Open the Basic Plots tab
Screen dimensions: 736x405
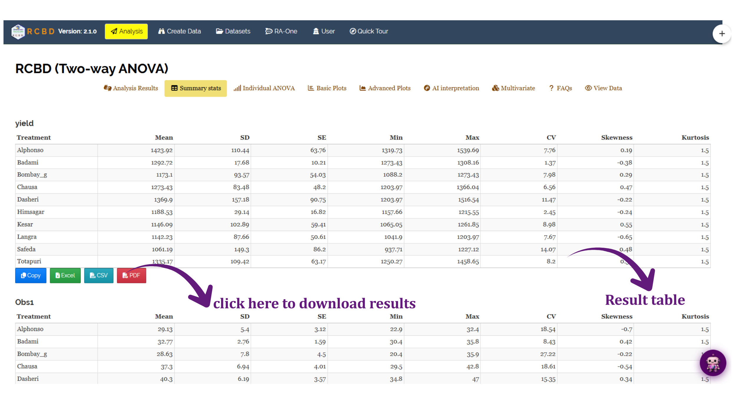point(327,88)
